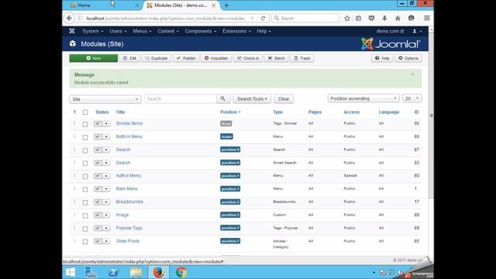Expand status dropdown arrow for Image

(106, 215)
